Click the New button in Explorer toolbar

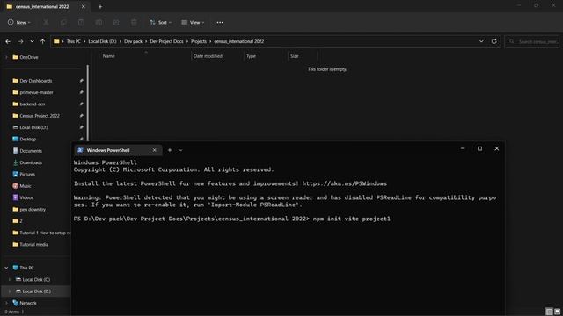(19, 22)
